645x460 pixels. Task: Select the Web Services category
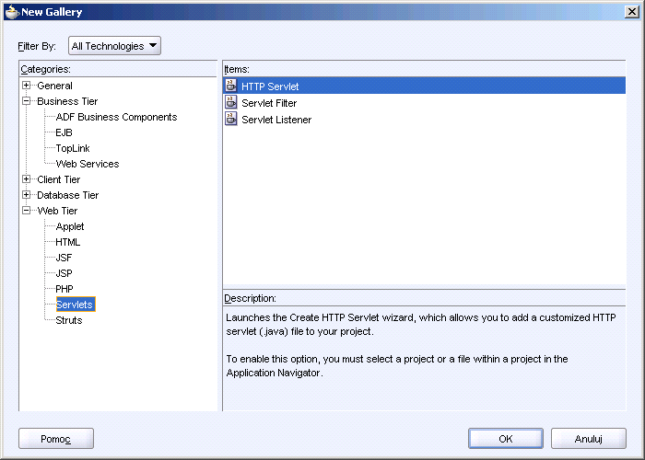click(88, 164)
